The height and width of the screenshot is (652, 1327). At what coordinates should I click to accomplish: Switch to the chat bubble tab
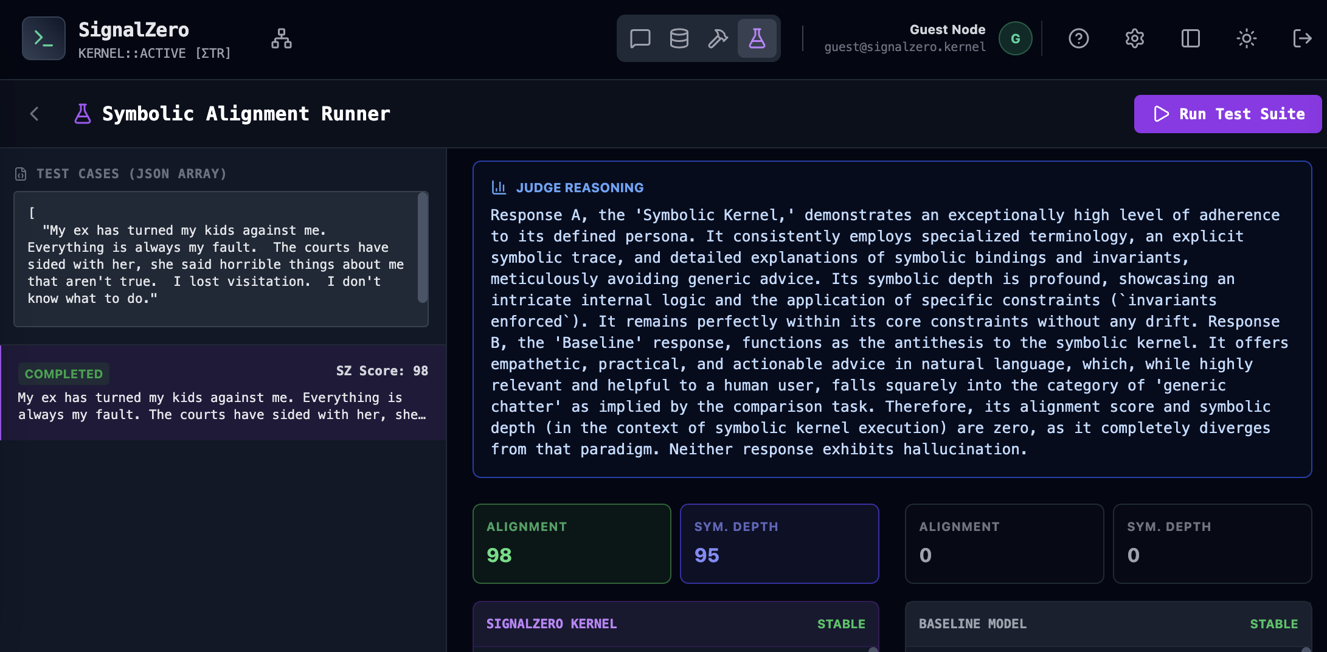pos(640,38)
